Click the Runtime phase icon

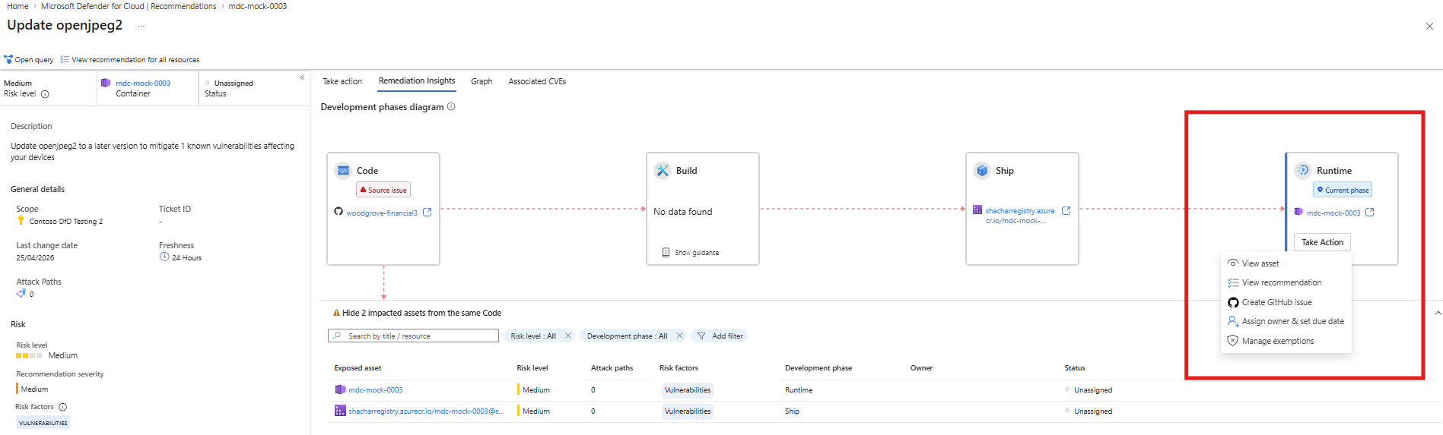coord(1304,171)
